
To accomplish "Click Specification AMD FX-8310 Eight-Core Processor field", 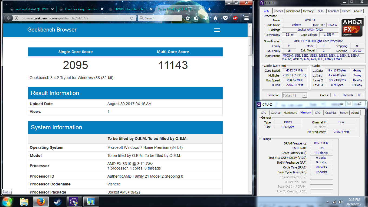I will pyautogui.click(x=323, y=41).
